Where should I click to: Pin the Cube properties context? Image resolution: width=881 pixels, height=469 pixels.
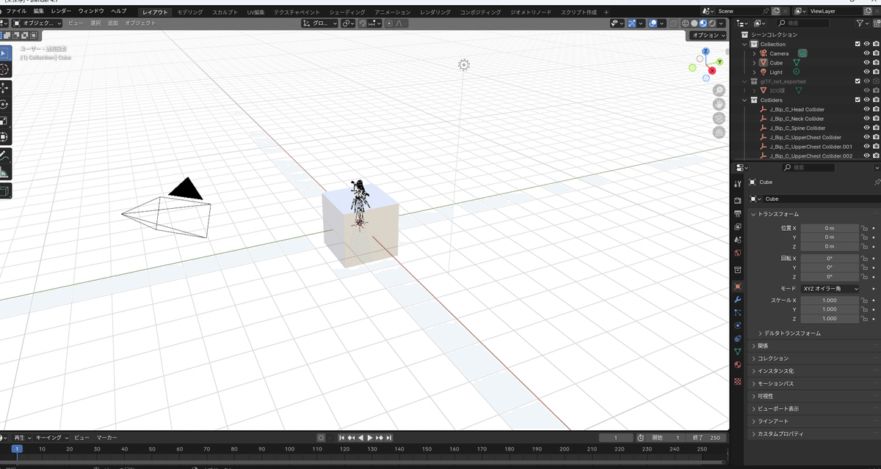[x=877, y=182]
